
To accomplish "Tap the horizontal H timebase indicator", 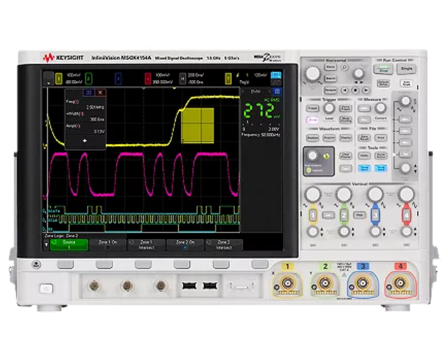I will coord(182,79).
